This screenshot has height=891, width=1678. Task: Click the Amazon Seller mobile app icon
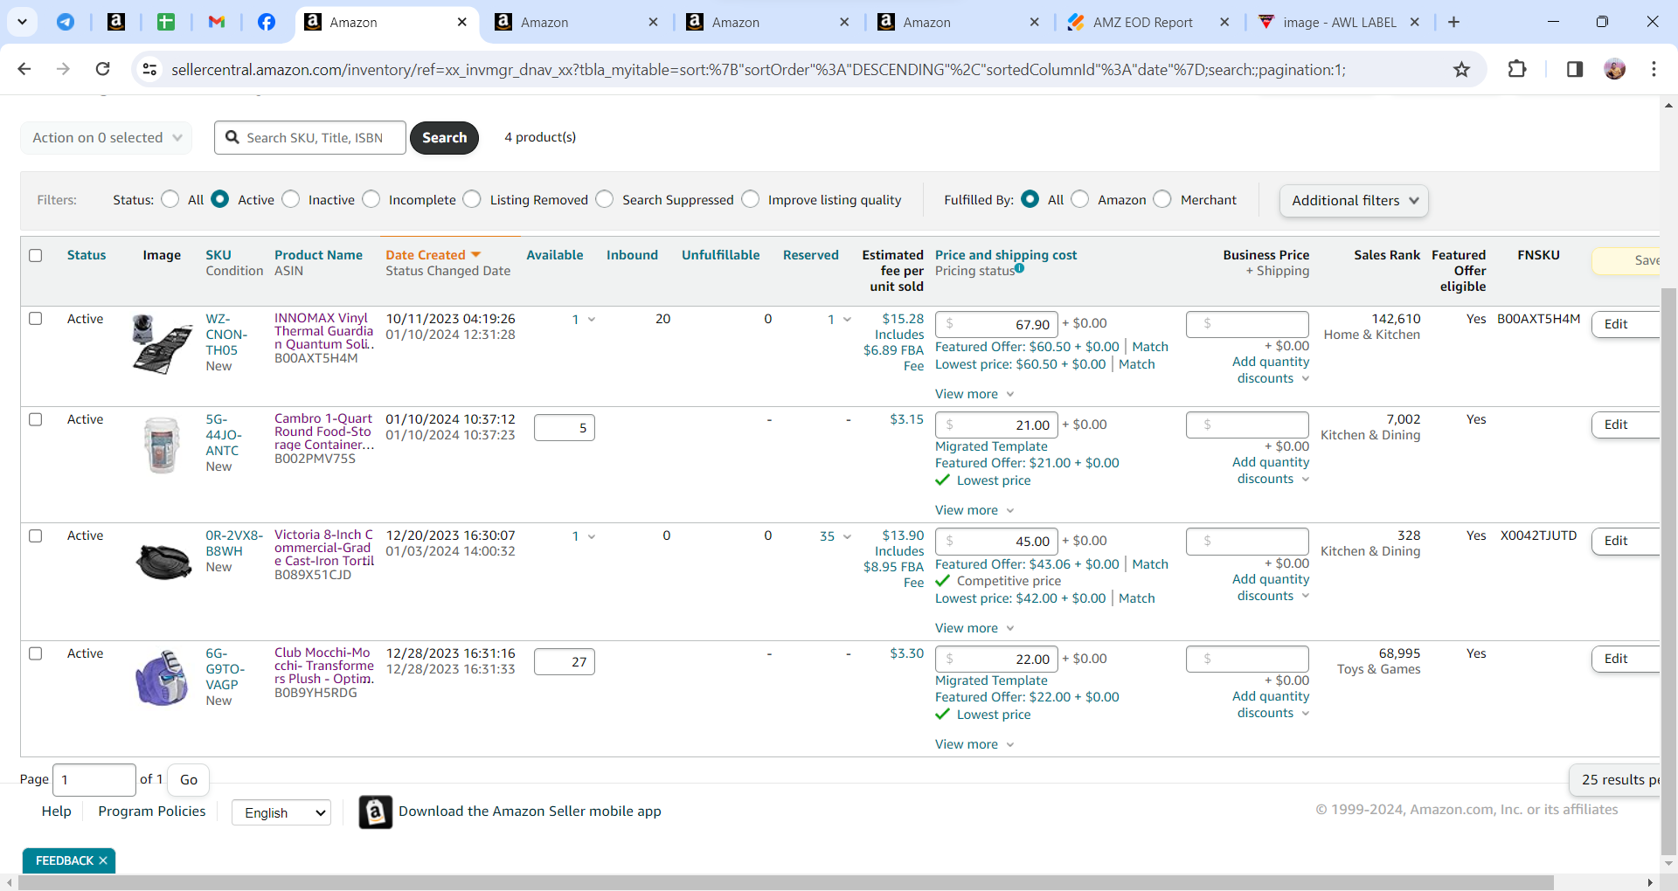click(x=375, y=812)
